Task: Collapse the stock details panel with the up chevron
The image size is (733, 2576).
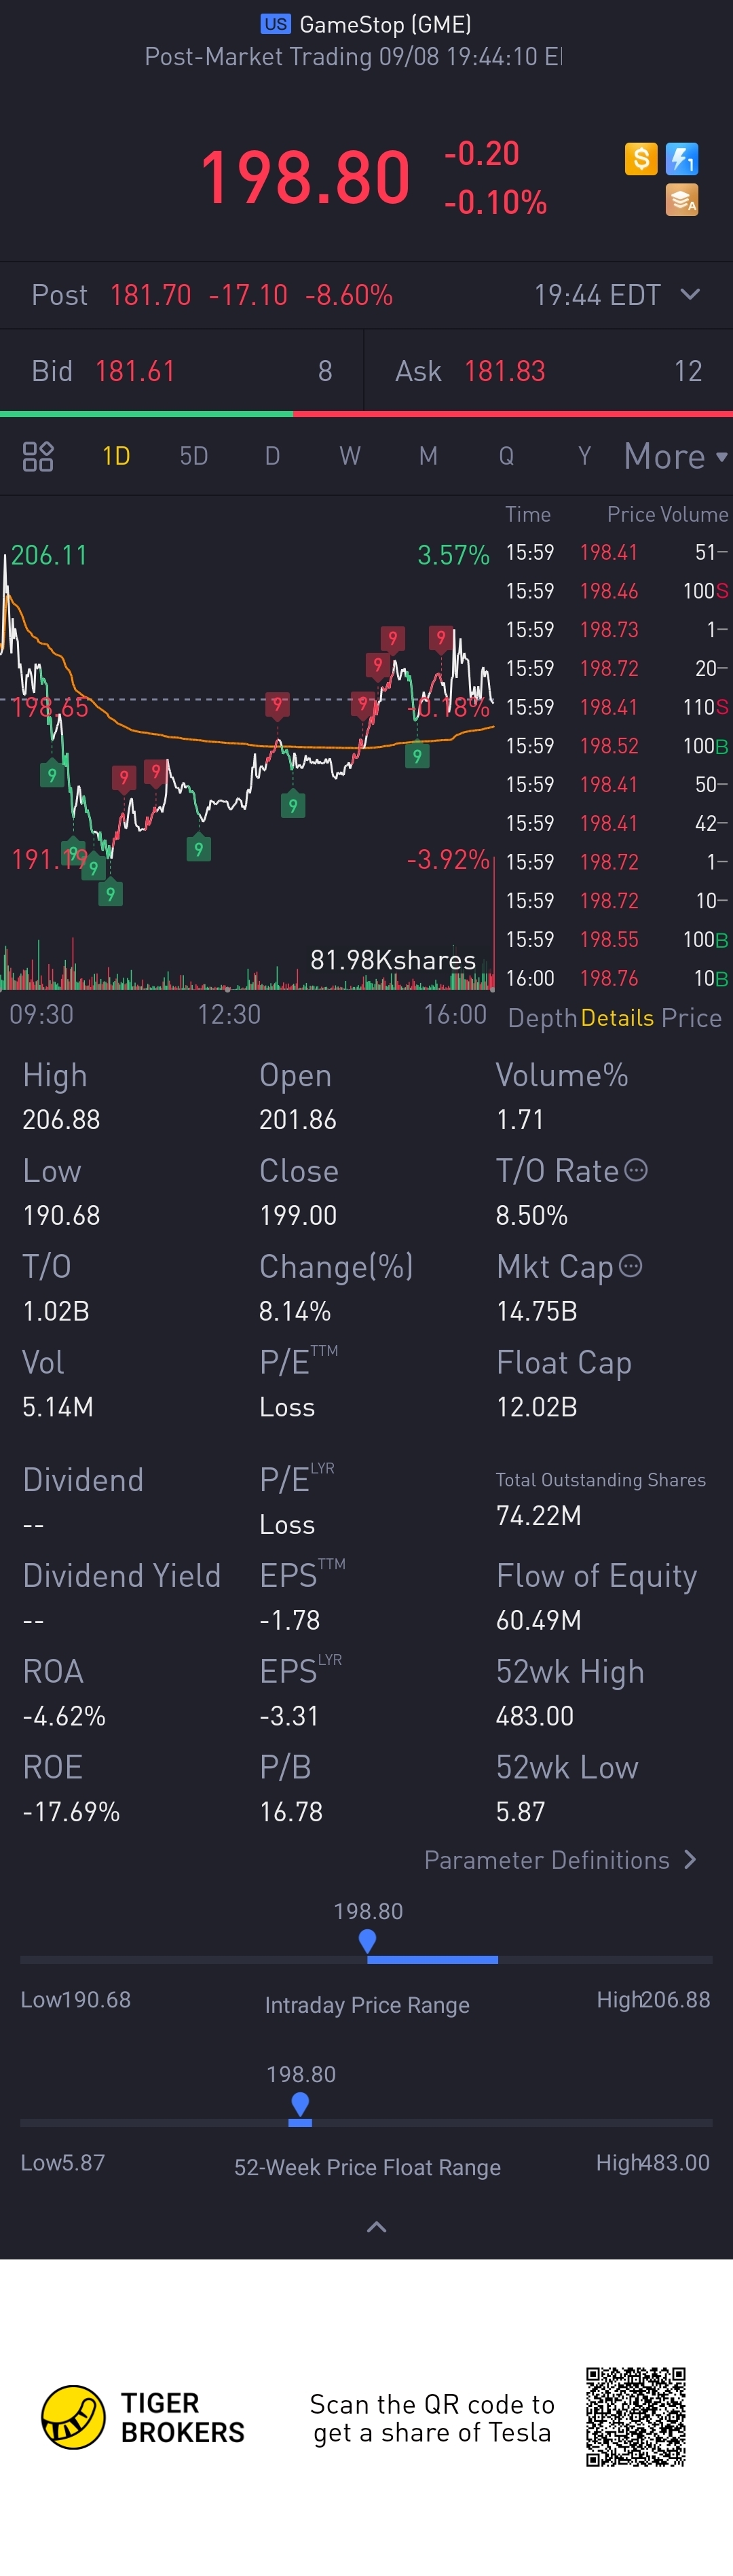Action: (x=377, y=2227)
